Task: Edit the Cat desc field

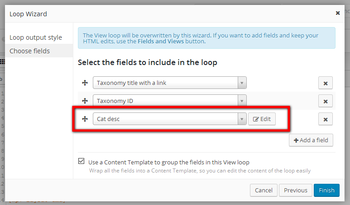Action: pyautogui.click(x=262, y=119)
